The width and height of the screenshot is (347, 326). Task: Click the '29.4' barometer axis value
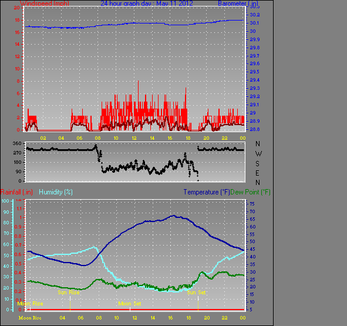255,80
